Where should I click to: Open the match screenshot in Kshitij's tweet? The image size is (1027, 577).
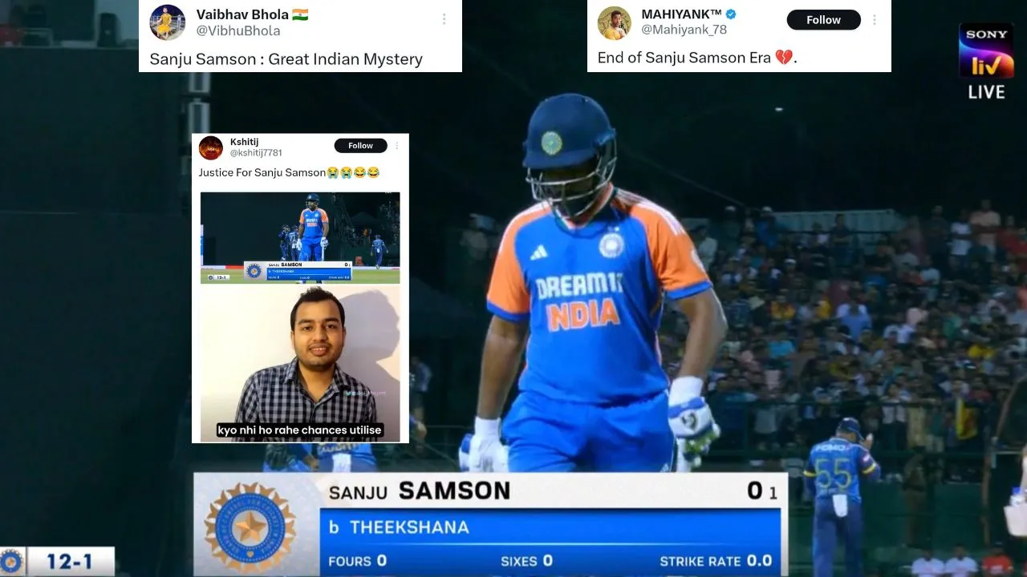pyautogui.click(x=300, y=238)
